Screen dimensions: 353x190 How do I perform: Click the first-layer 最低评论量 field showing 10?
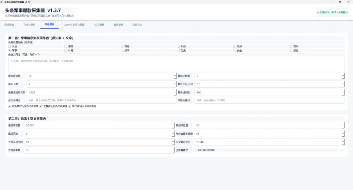[x=101, y=76]
